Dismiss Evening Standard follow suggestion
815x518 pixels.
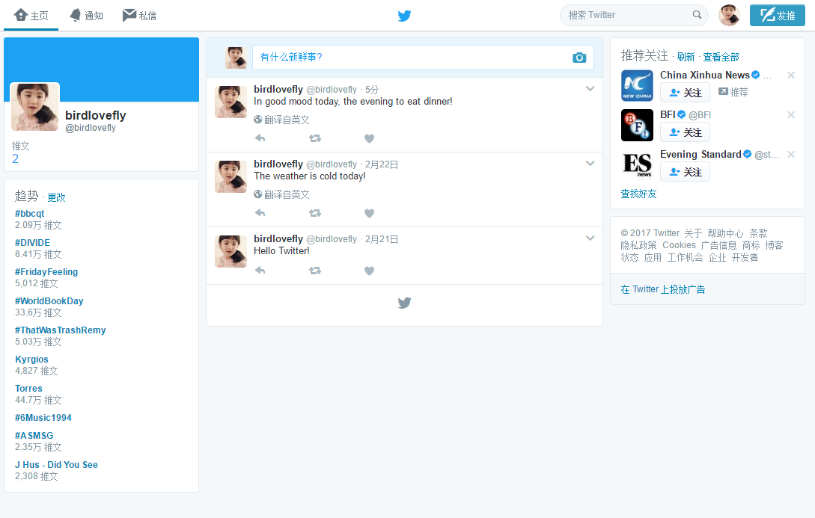click(x=791, y=154)
